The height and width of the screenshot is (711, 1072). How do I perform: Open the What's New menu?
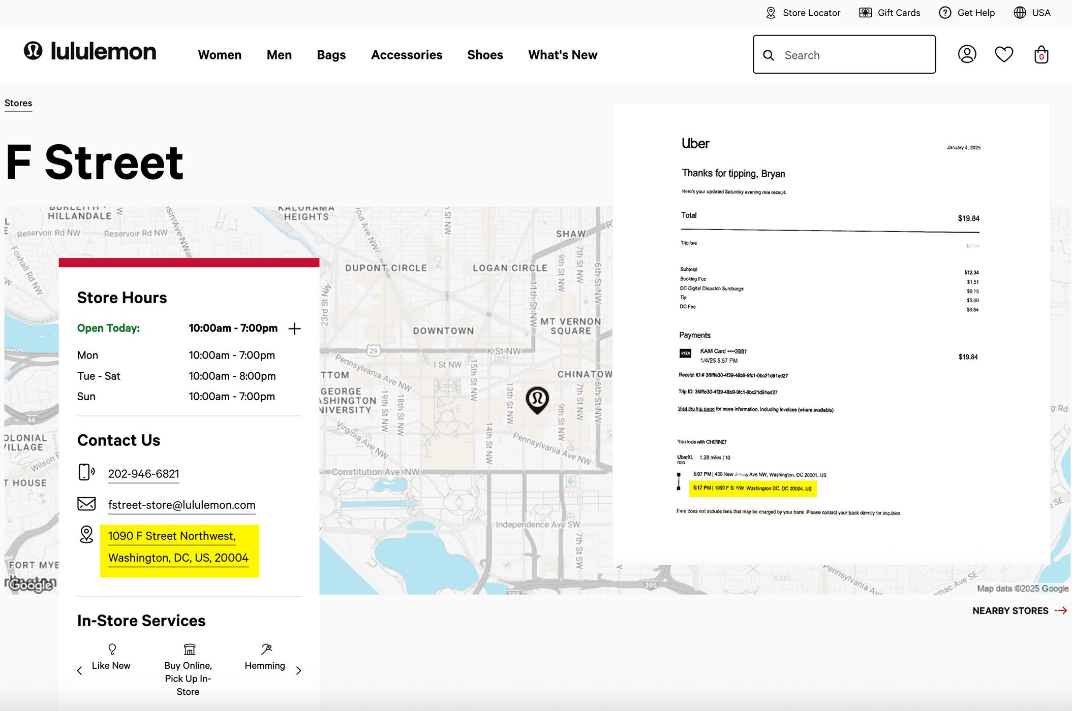point(563,55)
